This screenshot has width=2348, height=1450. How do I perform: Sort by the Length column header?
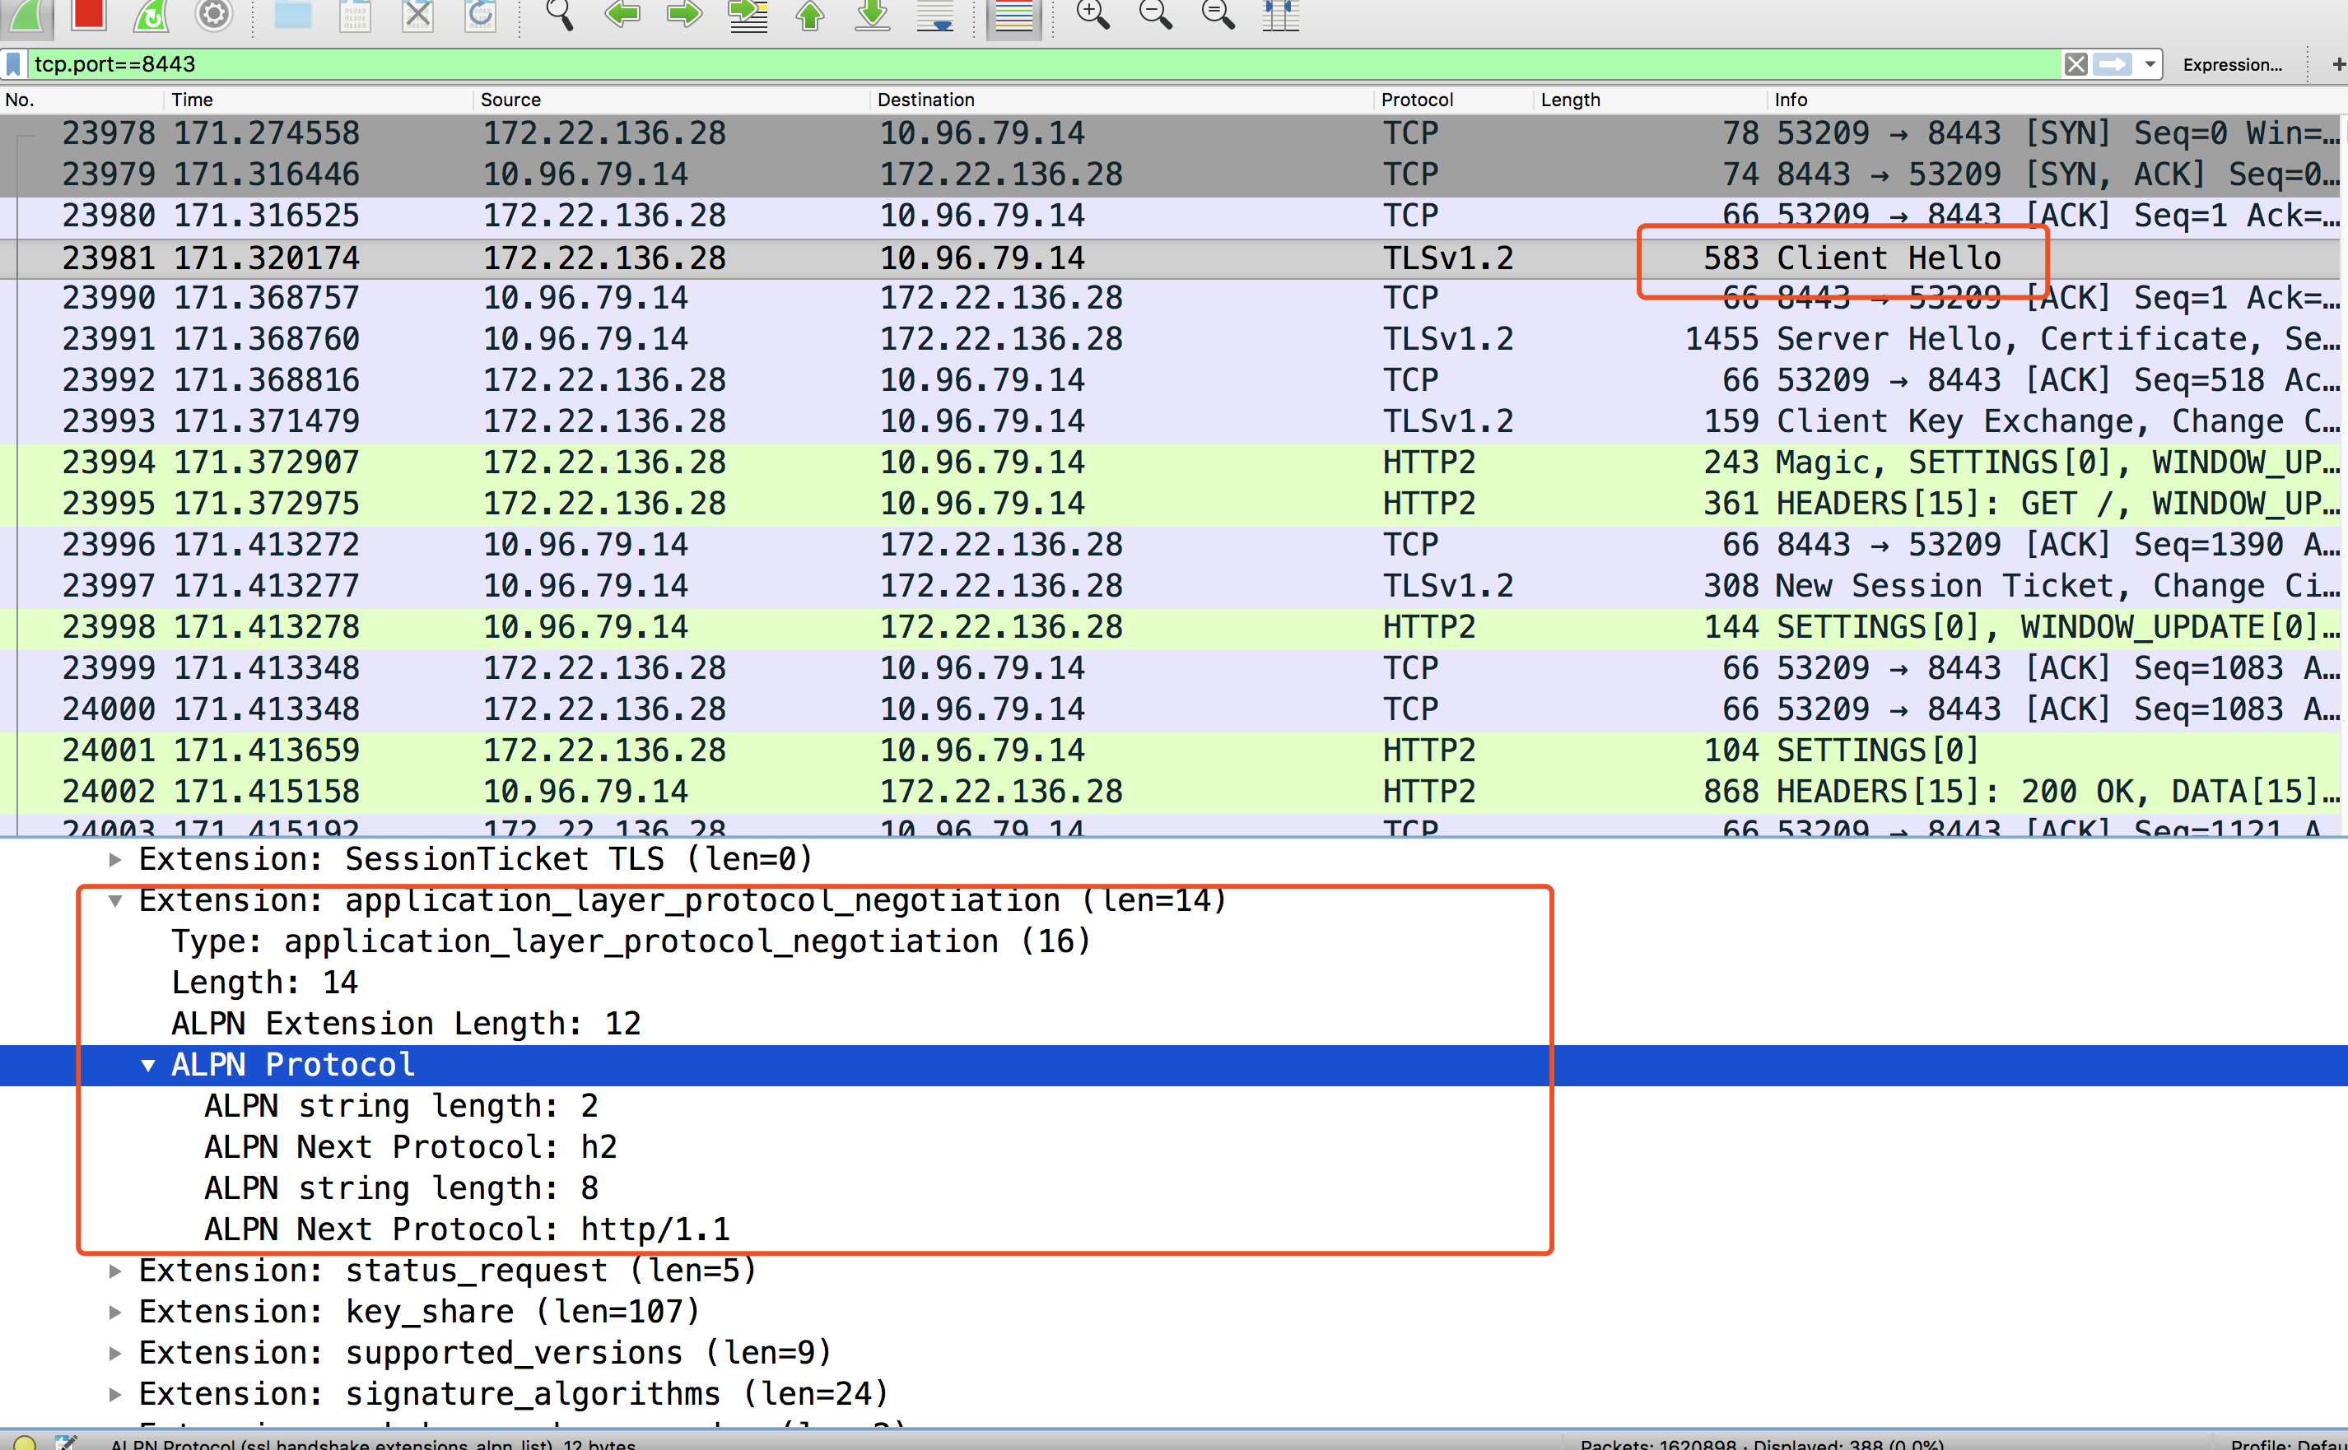tap(1650, 100)
